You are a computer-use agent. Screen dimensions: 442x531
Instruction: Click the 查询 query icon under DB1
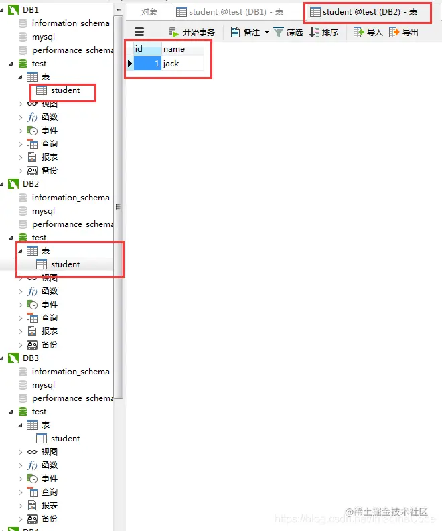tap(32, 144)
